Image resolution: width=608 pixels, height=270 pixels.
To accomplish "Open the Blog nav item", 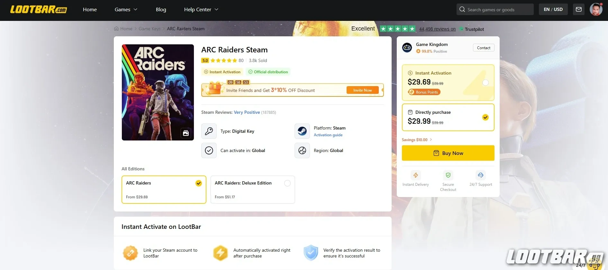I will pos(161,9).
